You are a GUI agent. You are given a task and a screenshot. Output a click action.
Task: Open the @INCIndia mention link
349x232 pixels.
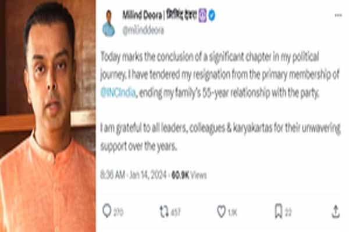coord(118,93)
